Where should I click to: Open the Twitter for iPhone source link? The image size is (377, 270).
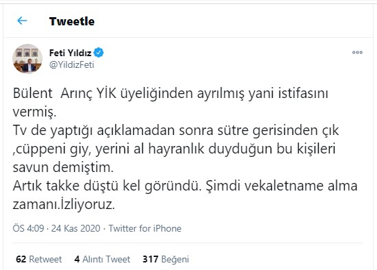[x=145, y=228]
